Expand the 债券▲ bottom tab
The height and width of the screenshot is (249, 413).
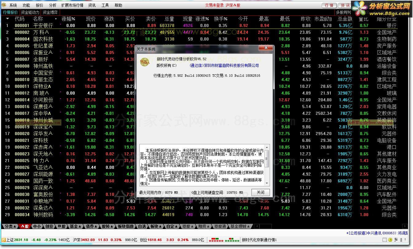pos(92,226)
